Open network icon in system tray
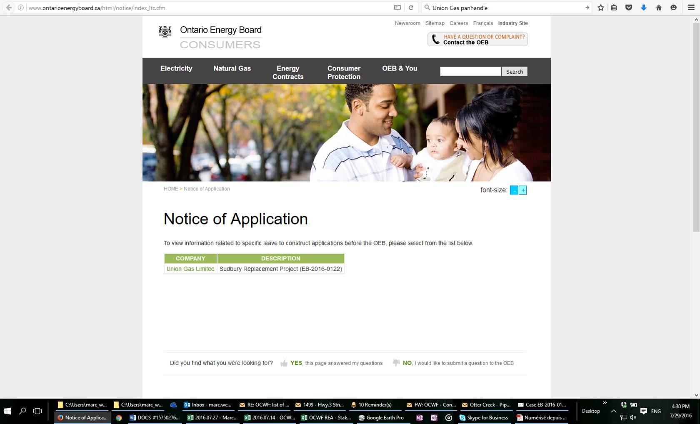This screenshot has width=700, height=424. [x=624, y=417]
